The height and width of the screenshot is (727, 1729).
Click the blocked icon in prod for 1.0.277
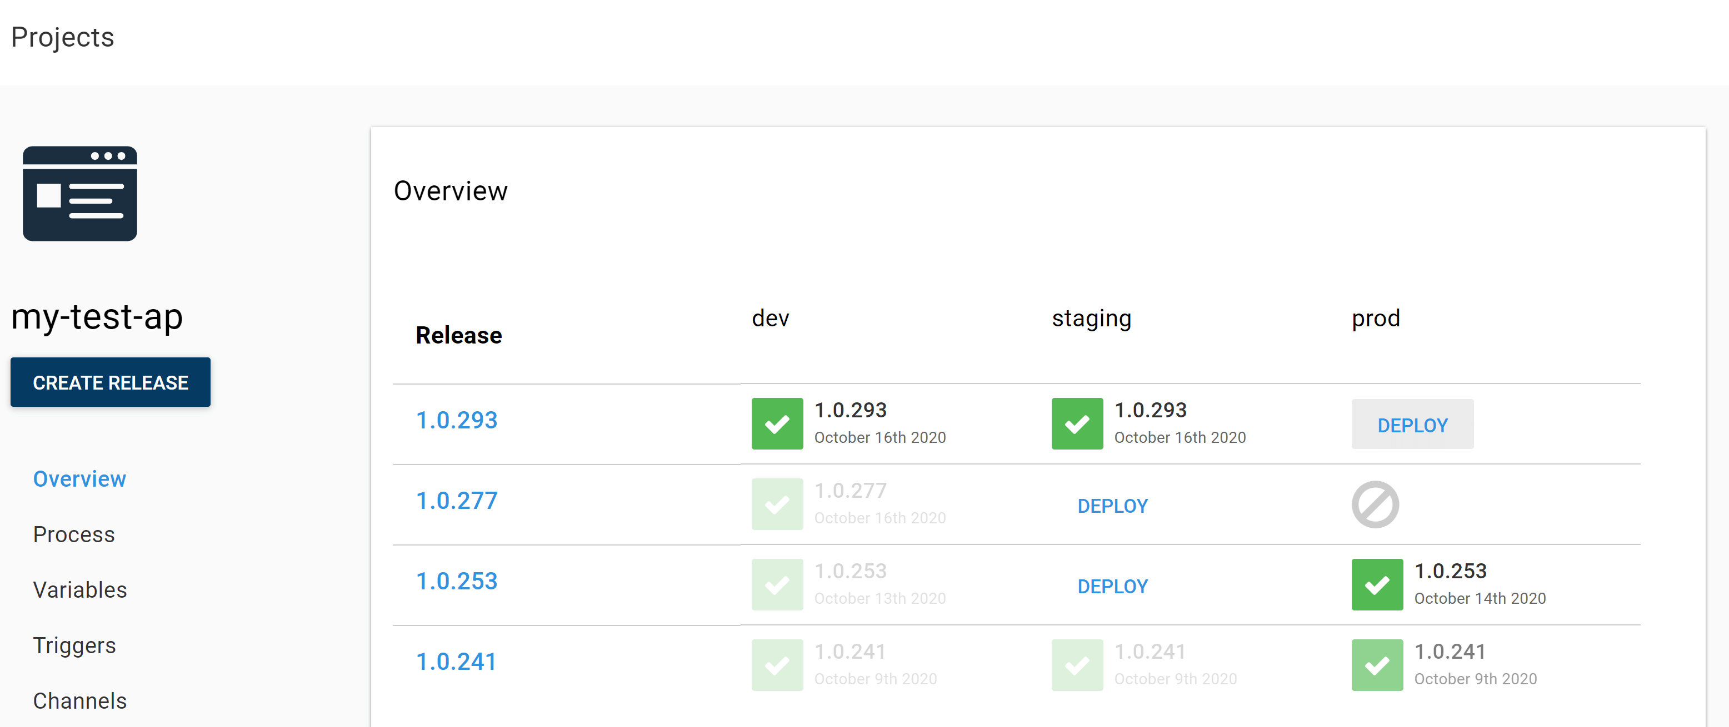coord(1375,504)
